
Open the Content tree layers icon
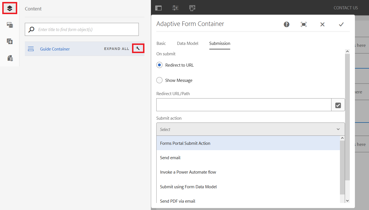pos(10,8)
